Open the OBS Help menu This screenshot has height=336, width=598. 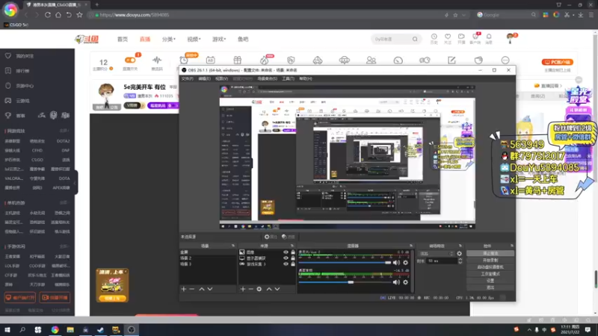click(306, 78)
